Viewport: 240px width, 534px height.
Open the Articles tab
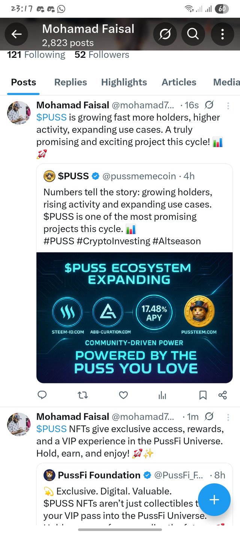click(x=179, y=82)
